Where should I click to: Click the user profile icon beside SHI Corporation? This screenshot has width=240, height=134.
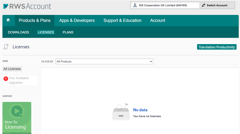(135, 5)
